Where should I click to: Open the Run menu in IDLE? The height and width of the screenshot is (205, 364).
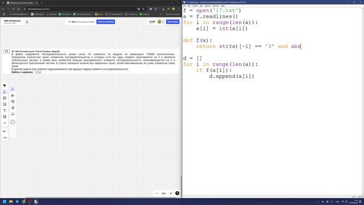[201, 6]
